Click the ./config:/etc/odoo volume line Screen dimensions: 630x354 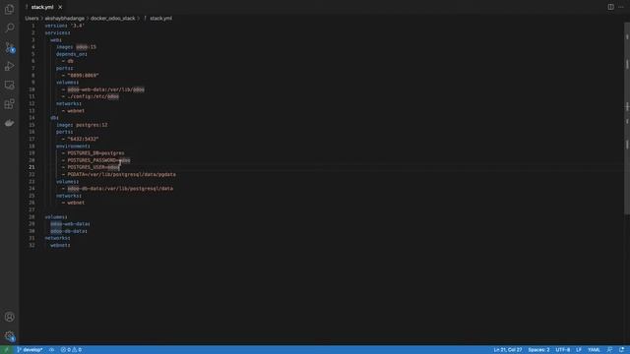point(93,96)
